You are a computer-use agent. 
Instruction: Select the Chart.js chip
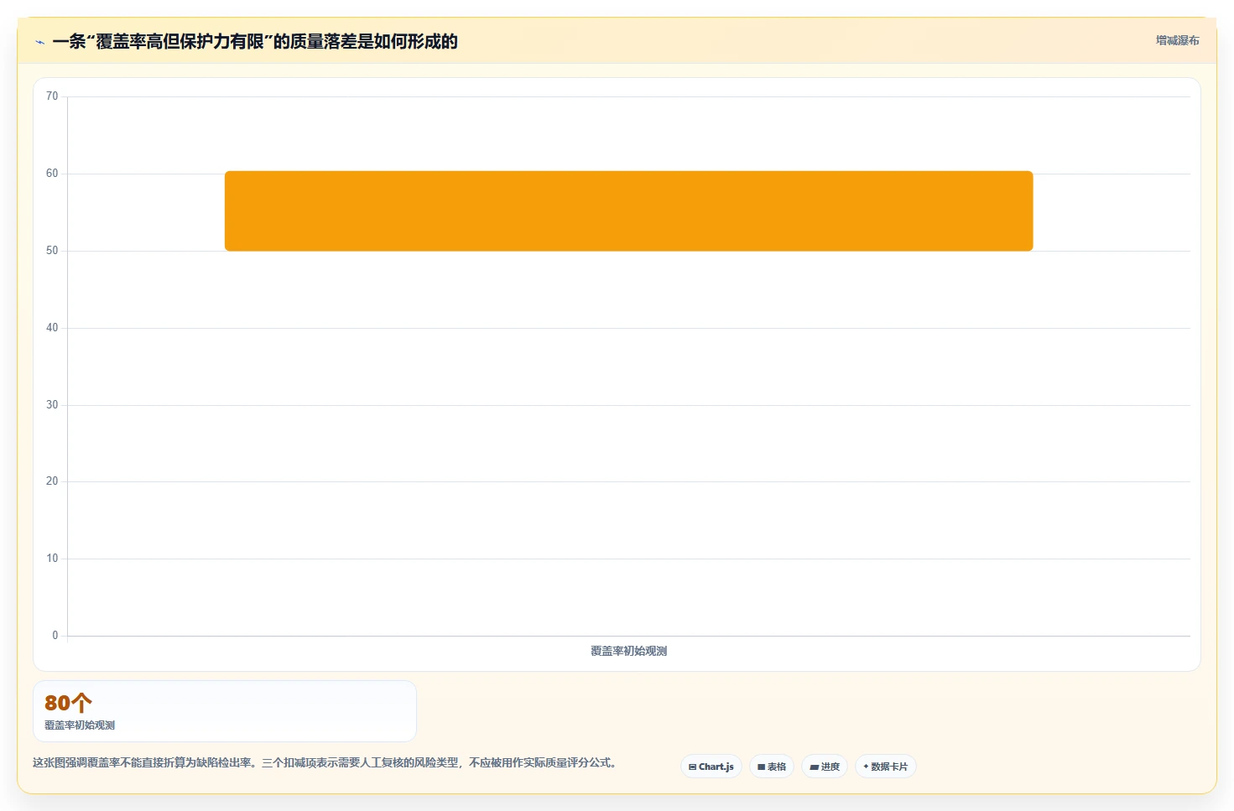click(711, 767)
